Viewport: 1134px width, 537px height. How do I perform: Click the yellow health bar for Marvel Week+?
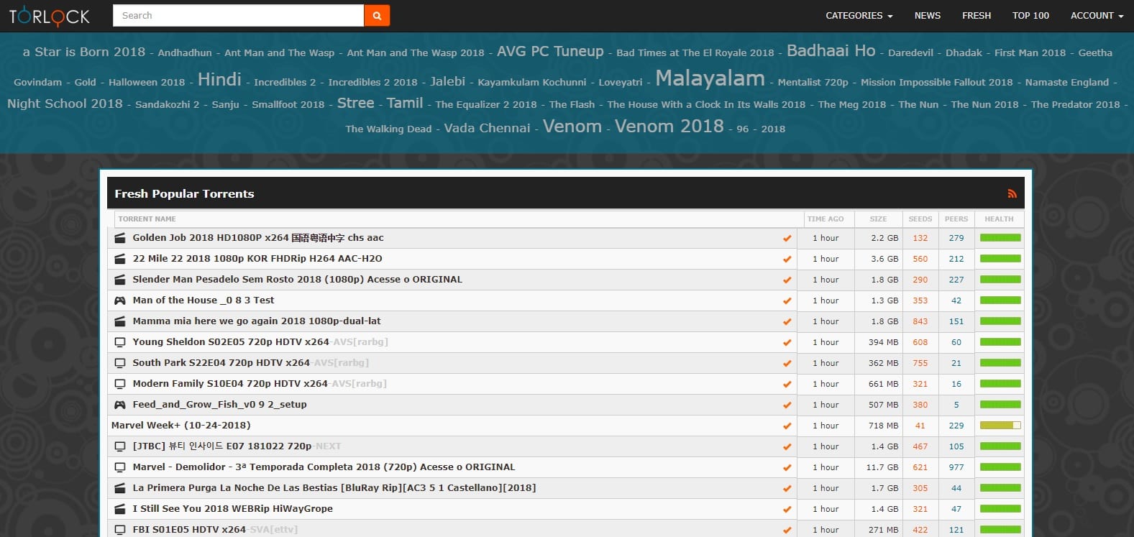tap(1000, 426)
